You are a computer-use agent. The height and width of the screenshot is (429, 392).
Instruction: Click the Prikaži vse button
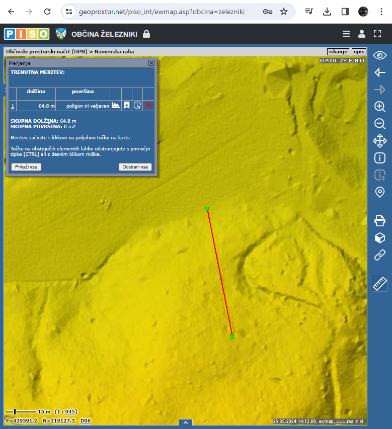(x=26, y=167)
